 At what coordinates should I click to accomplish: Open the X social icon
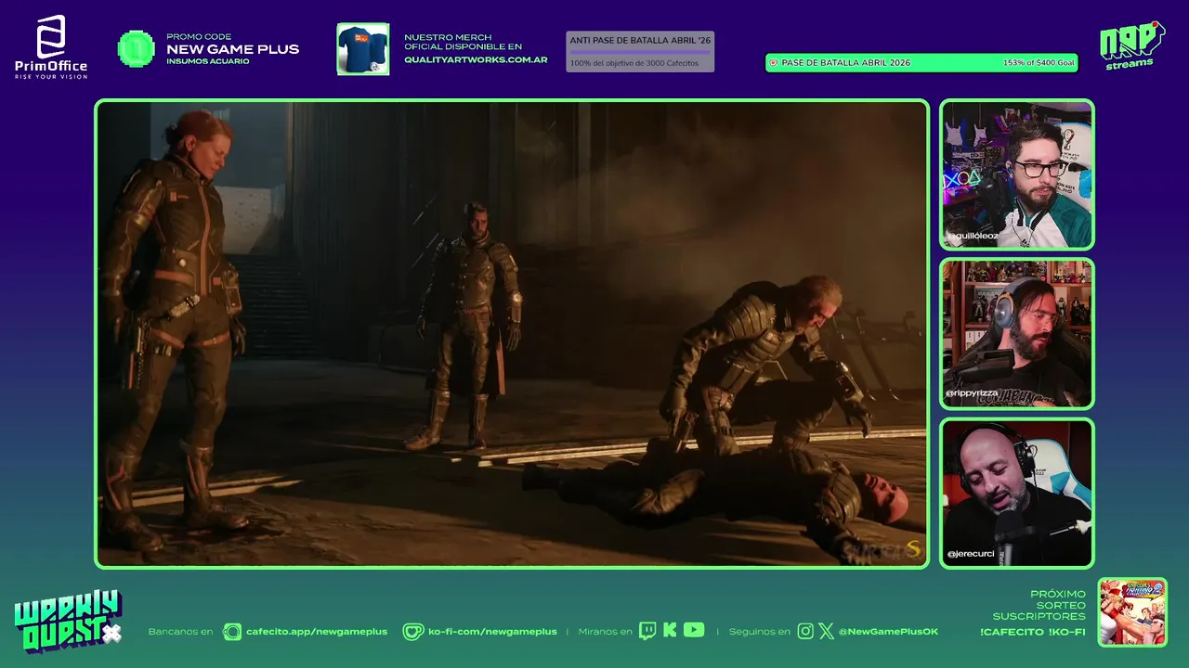[x=826, y=632]
